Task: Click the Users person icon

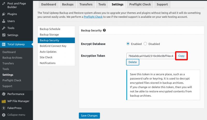Action: click(x=4, y=21)
